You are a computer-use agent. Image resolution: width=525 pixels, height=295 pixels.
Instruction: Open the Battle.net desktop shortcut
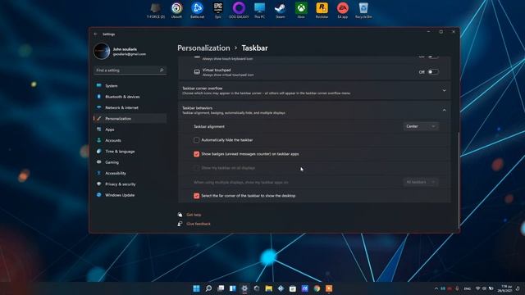pos(197,11)
